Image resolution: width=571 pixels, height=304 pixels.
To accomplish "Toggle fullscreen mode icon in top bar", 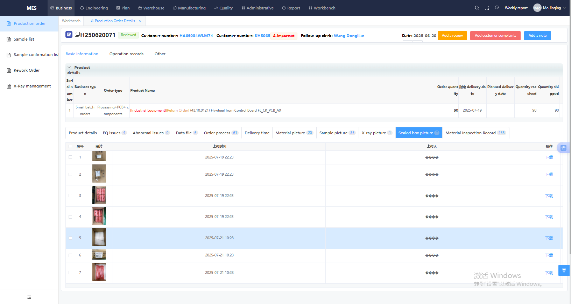I will 487,8.
